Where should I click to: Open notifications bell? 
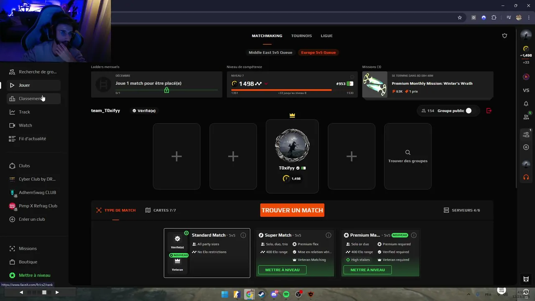[526, 104]
